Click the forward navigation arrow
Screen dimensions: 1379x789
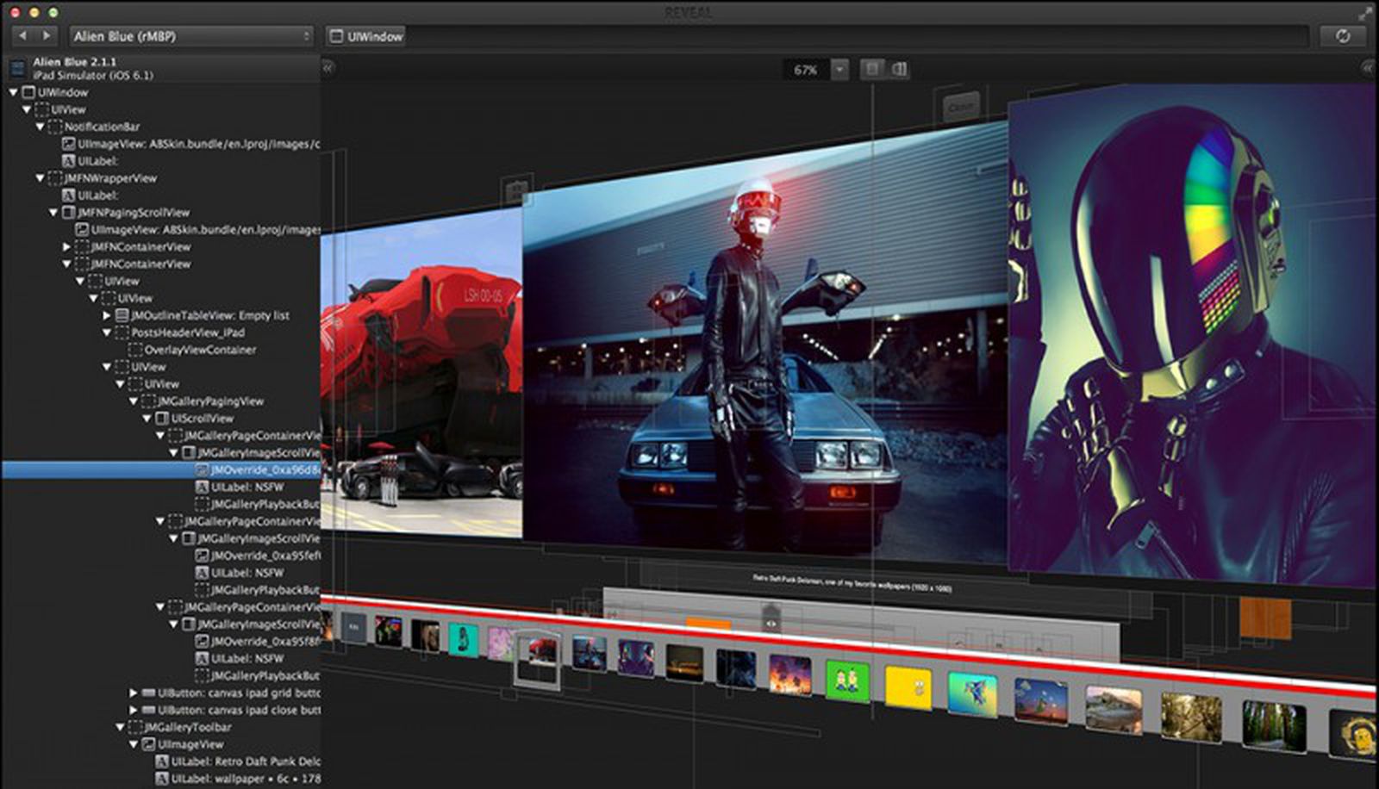click(x=44, y=37)
